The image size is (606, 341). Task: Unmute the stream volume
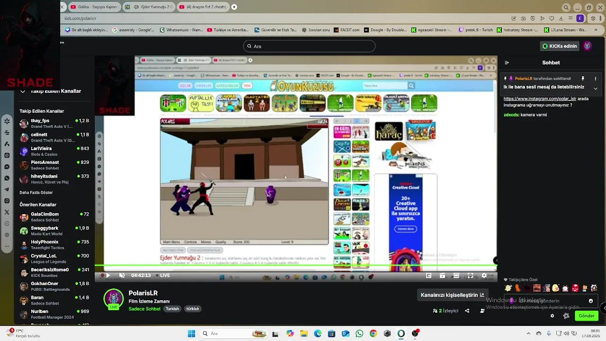tap(122, 275)
